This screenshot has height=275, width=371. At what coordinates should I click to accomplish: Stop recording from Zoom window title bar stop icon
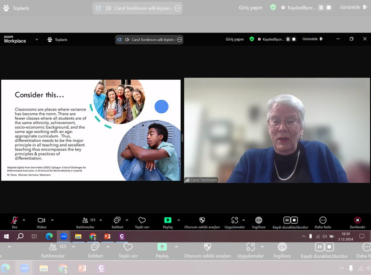[294, 39]
